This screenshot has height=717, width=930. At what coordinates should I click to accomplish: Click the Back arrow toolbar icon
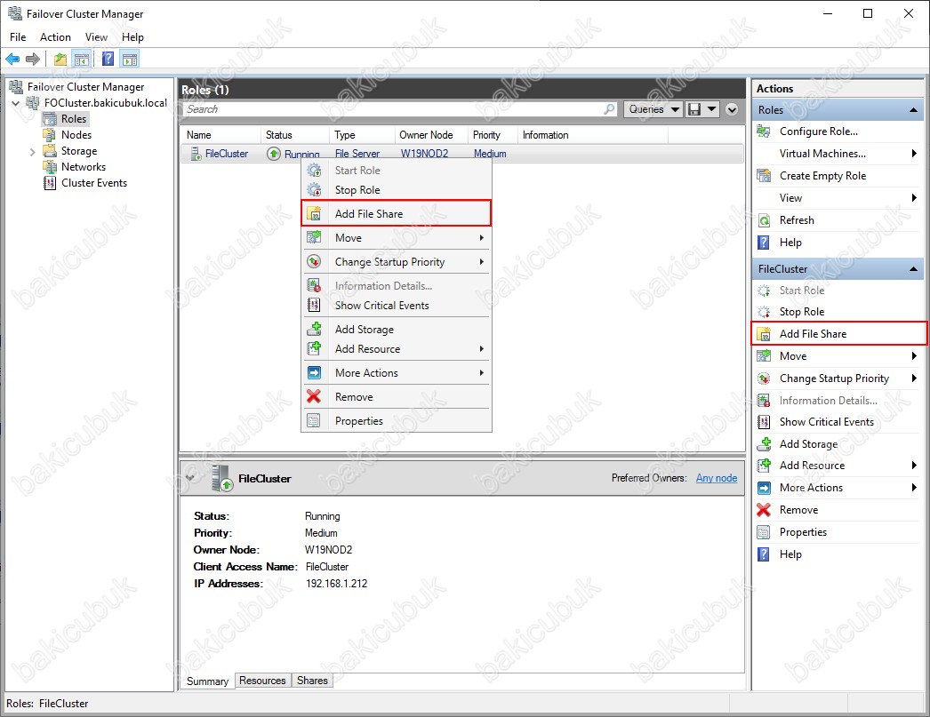pos(12,60)
